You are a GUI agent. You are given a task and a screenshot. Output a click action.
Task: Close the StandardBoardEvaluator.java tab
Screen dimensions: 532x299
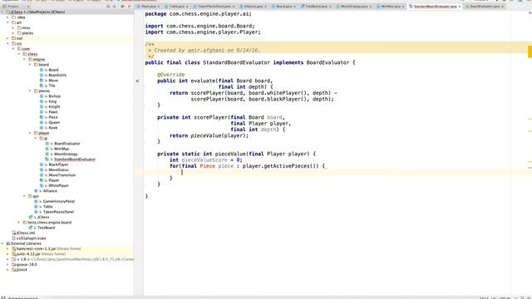click(x=460, y=7)
